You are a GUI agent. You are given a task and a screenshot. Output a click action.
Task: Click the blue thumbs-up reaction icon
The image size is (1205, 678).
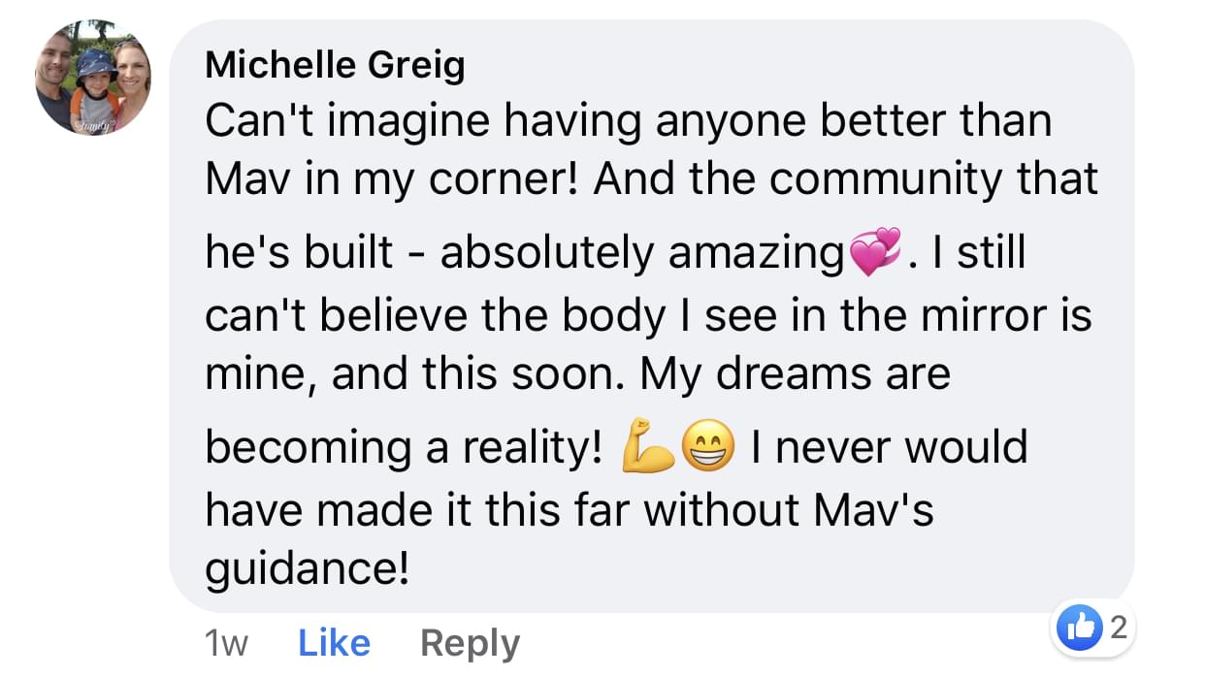tap(1082, 630)
